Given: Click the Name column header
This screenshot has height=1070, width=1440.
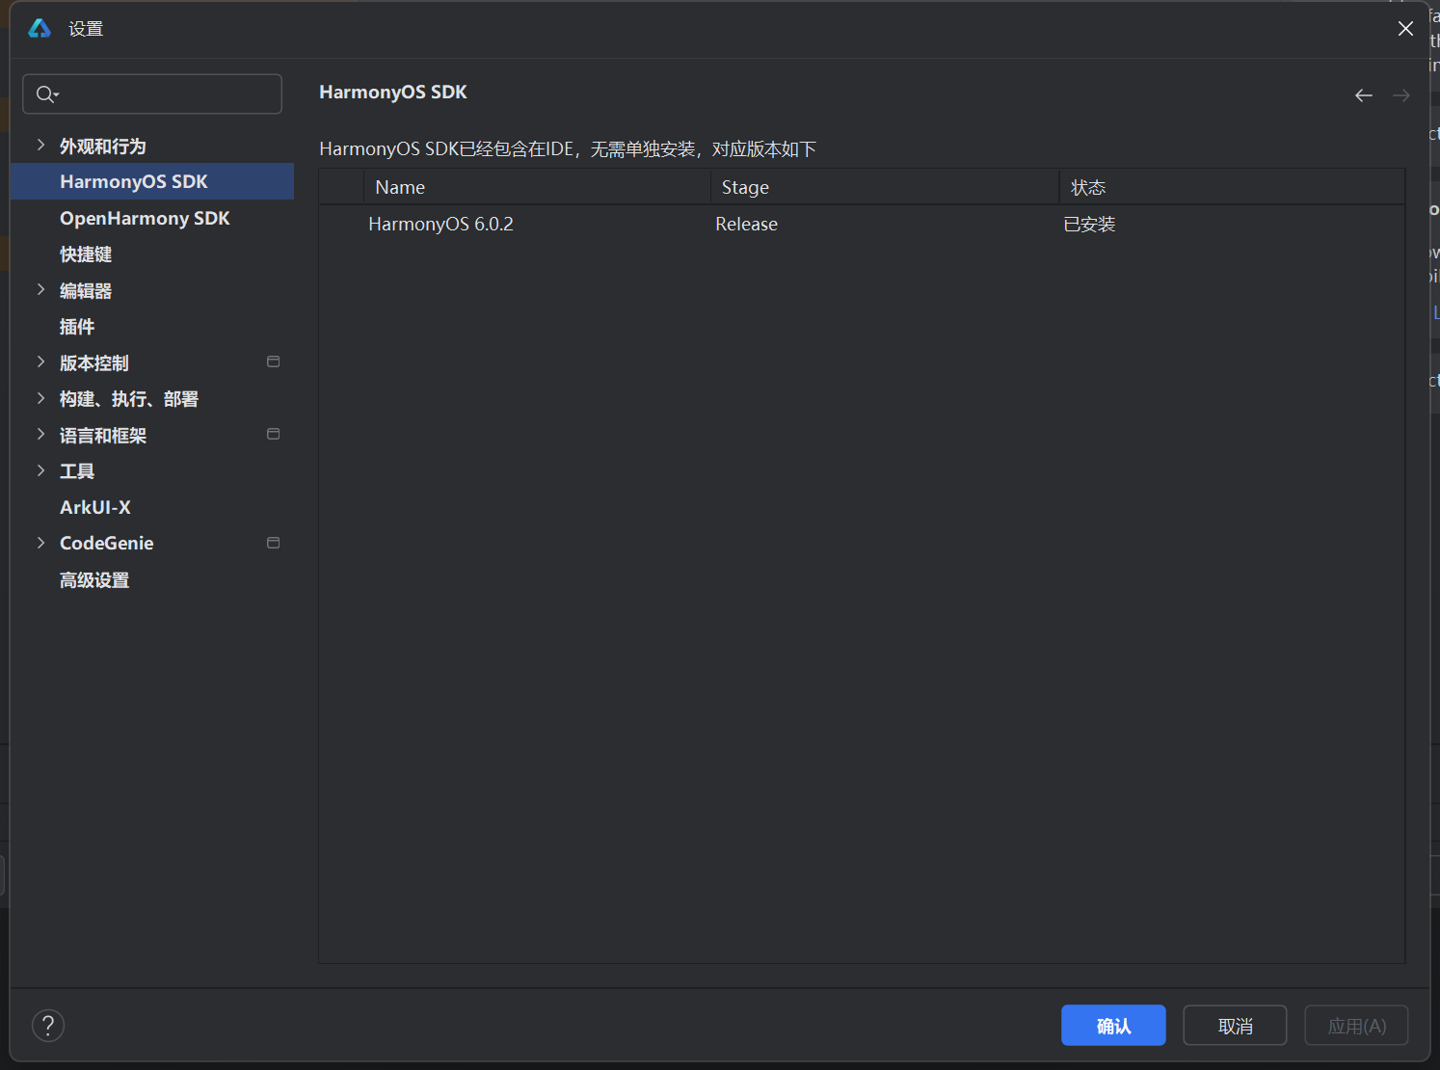Looking at the screenshot, I should pyautogui.click(x=537, y=187).
